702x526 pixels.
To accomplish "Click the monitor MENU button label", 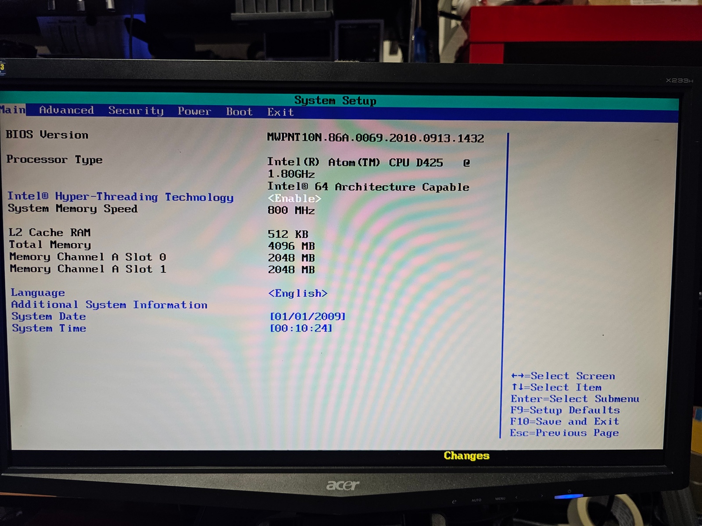I will (500, 499).
